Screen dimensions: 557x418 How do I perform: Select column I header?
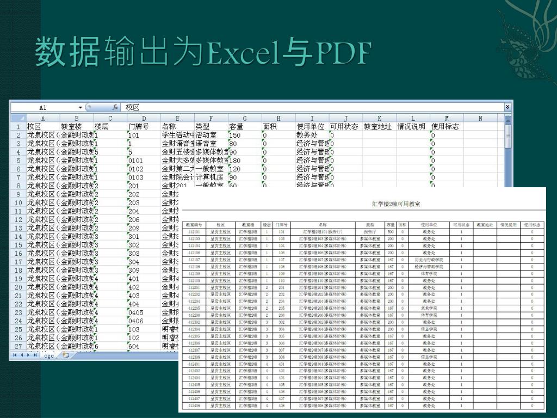pos(312,118)
